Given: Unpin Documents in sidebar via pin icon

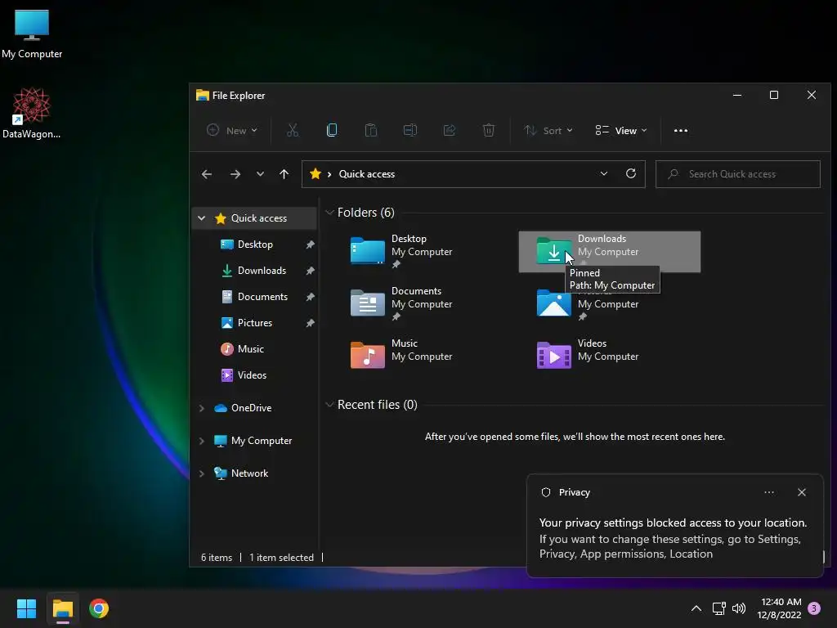Looking at the screenshot, I should [x=310, y=297].
